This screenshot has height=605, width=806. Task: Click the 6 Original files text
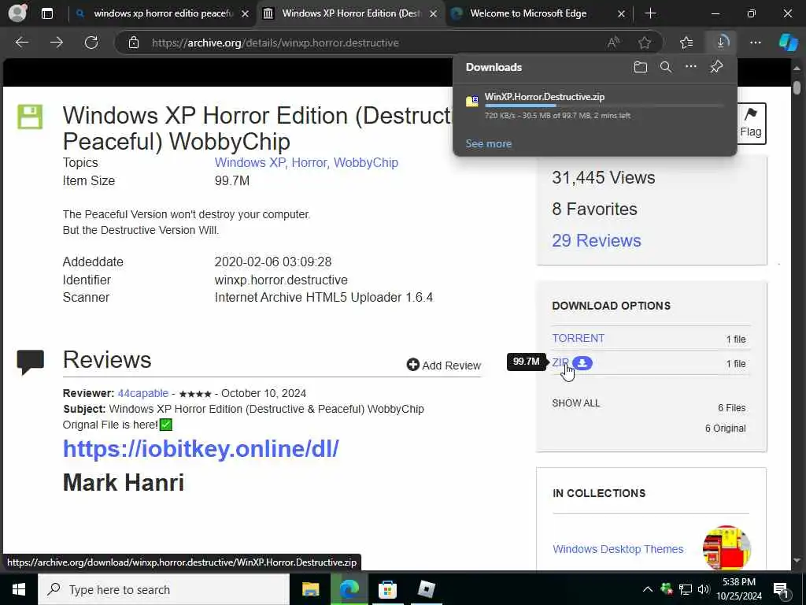click(725, 428)
